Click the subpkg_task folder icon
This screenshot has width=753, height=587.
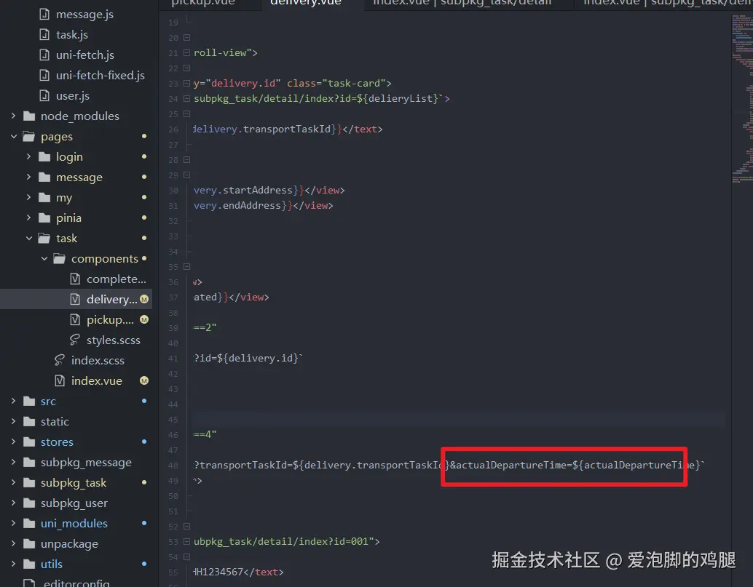[29, 482]
